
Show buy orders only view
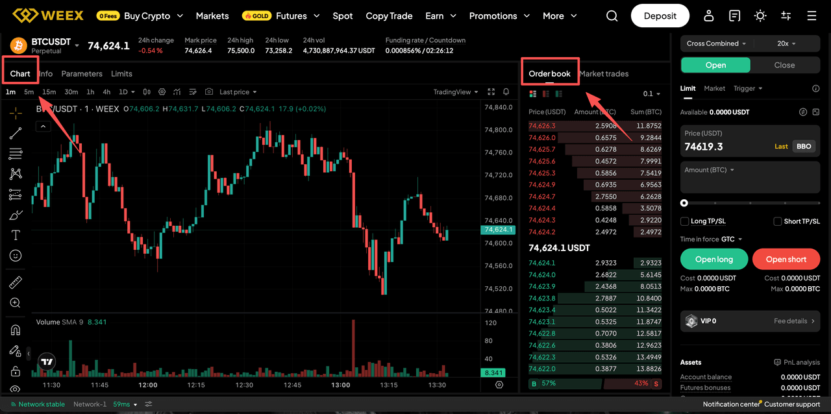point(559,94)
